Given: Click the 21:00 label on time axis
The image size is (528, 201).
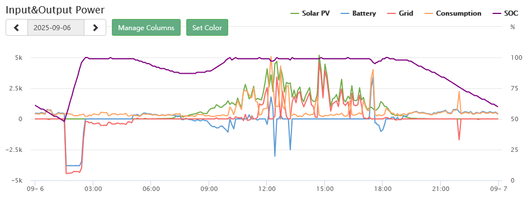Looking at the screenshot, I should click(x=440, y=189).
